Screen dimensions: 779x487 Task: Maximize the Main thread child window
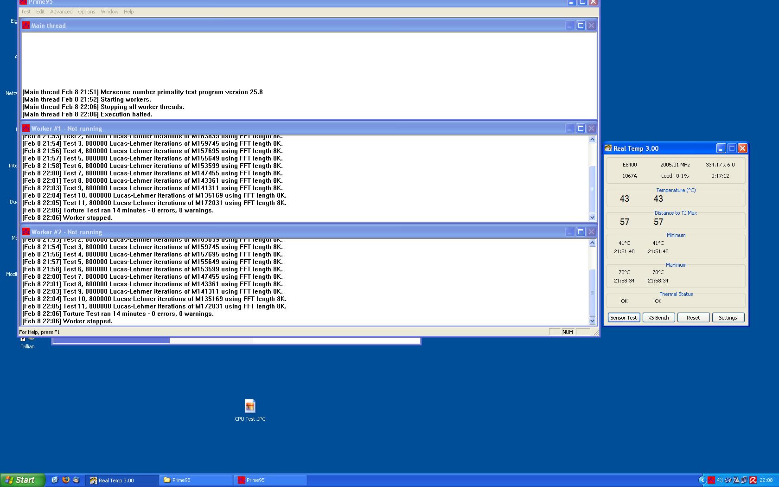point(581,26)
